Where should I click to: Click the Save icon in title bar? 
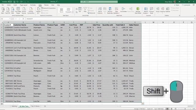coord(14,2)
